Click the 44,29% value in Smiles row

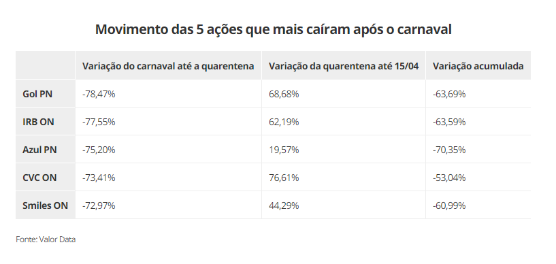284,205
